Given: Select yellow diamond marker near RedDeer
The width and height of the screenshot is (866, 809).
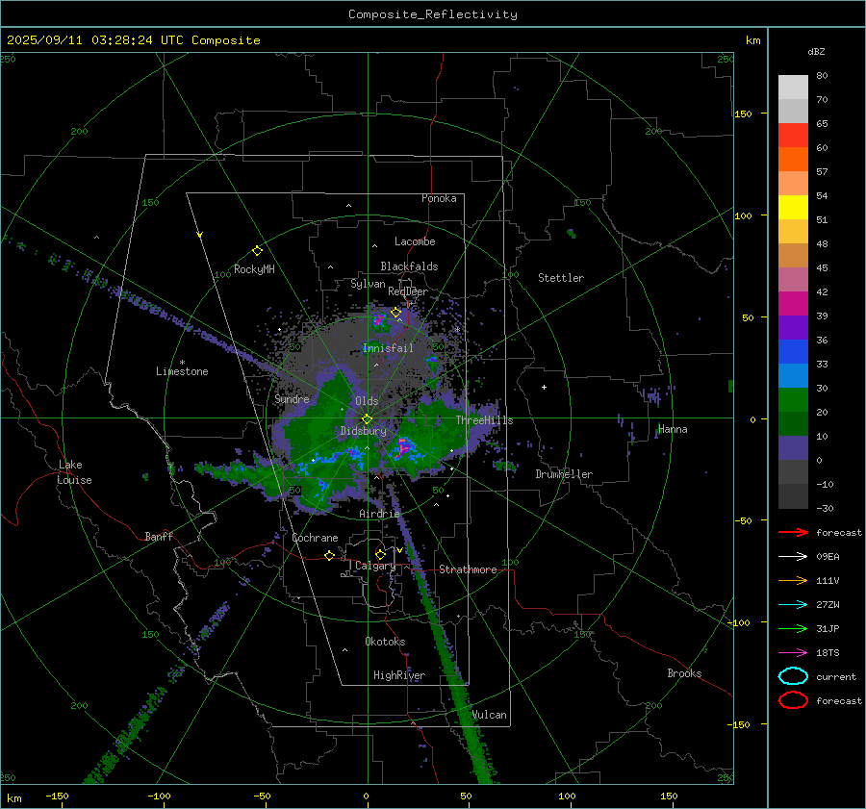Looking at the screenshot, I should 395,313.
